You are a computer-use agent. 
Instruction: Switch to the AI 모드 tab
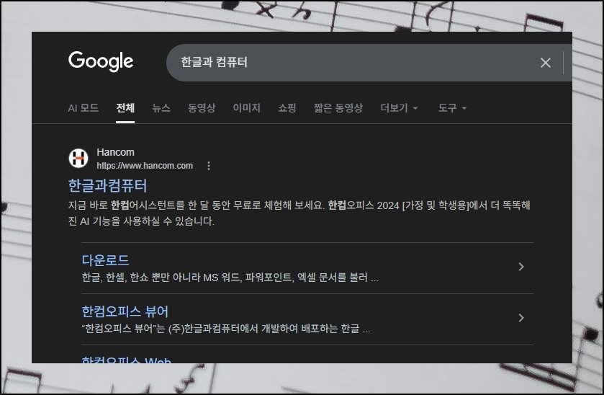[x=84, y=108]
